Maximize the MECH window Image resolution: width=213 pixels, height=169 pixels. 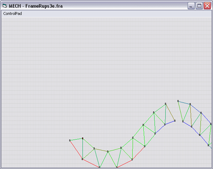click(x=199, y=6)
